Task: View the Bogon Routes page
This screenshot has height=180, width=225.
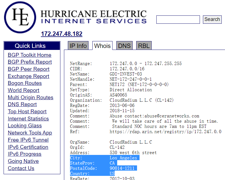Action: pyautogui.click(x=25, y=83)
